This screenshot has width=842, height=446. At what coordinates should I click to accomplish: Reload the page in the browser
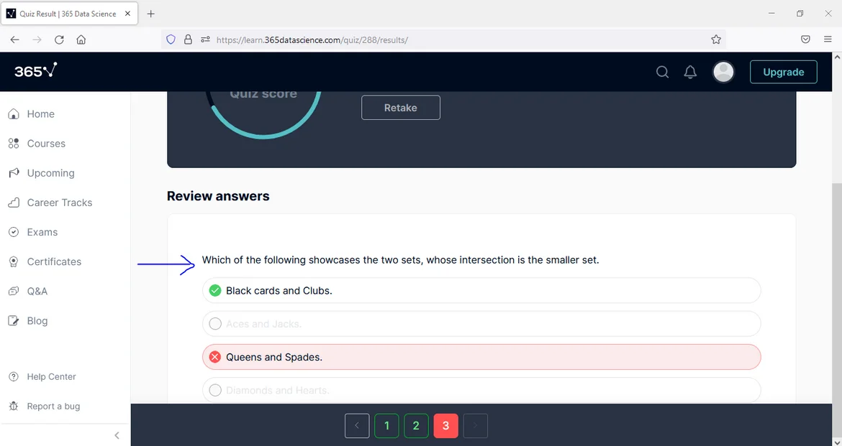pos(59,40)
